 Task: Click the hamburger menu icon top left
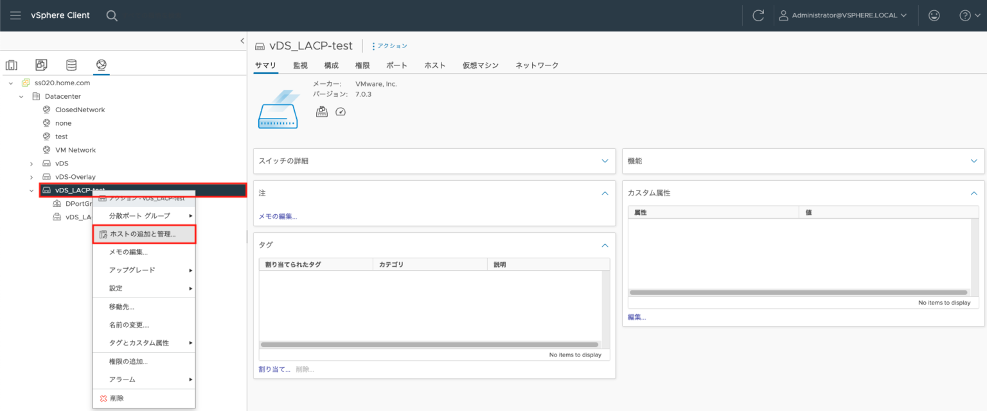(x=15, y=15)
